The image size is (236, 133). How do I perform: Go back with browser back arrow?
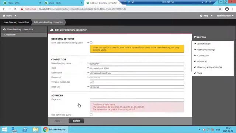pyautogui.click(x=4, y=9)
